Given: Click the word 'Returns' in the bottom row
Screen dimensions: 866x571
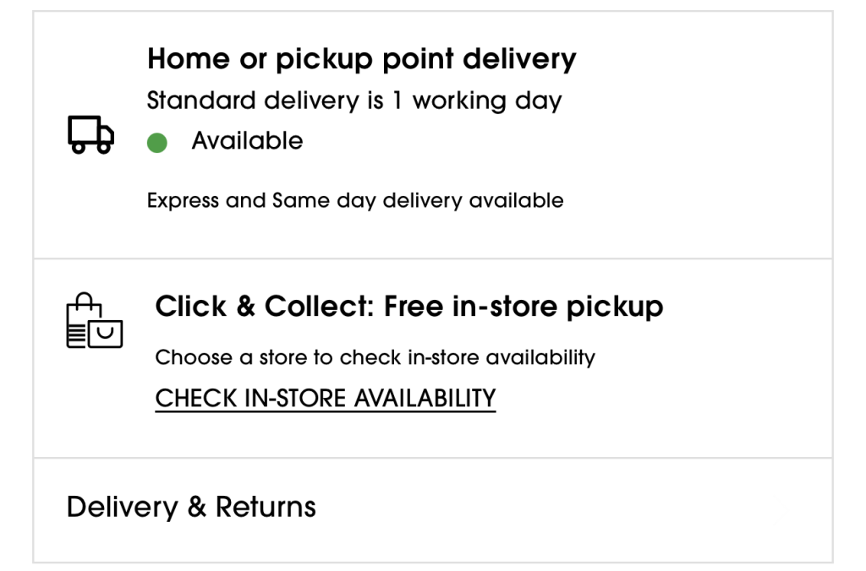Looking at the screenshot, I should coord(266,507).
